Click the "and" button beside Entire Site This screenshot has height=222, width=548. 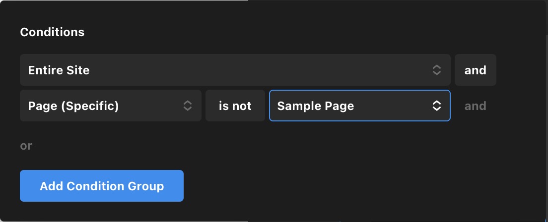[x=475, y=70]
